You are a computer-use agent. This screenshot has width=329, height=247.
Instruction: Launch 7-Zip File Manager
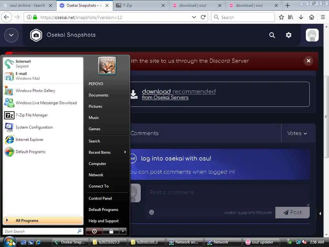coord(43,115)
